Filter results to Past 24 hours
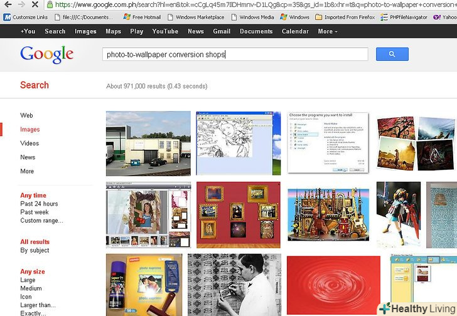The height and width of the screenshot is (316, 457). click(x=39, y=204)
